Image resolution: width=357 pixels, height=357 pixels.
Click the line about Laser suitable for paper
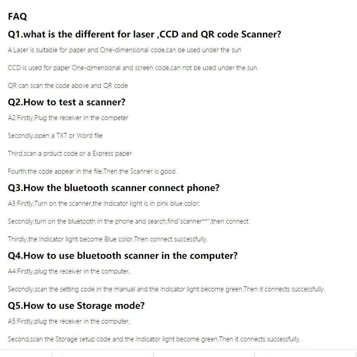[x=125, y=50]
